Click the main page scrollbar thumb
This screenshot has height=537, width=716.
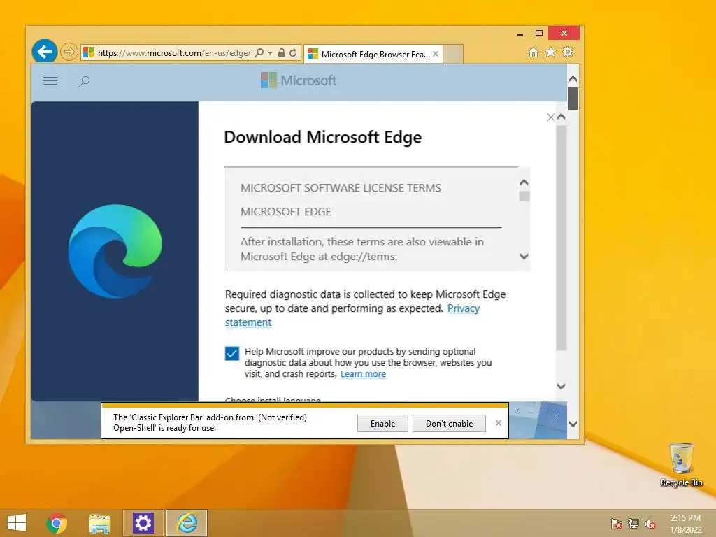573,99
